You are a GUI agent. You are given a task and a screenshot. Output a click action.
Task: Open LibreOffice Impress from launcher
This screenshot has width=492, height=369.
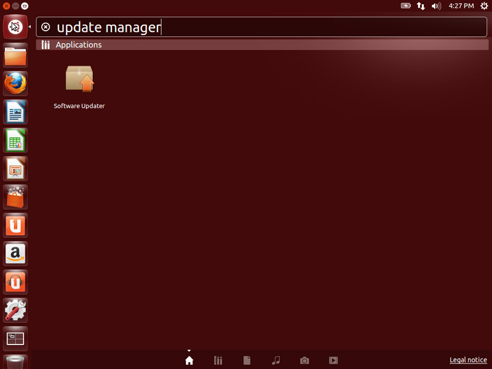click(x=15, y=169)
